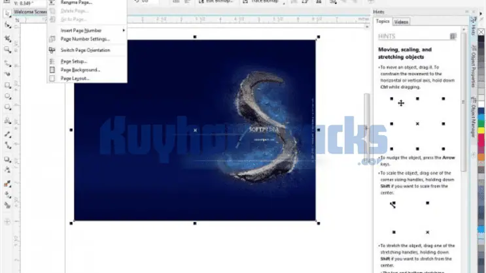Click the Trace Bitmap button
The height and width of the screenshot is (273, 486).
pos(265,2)
